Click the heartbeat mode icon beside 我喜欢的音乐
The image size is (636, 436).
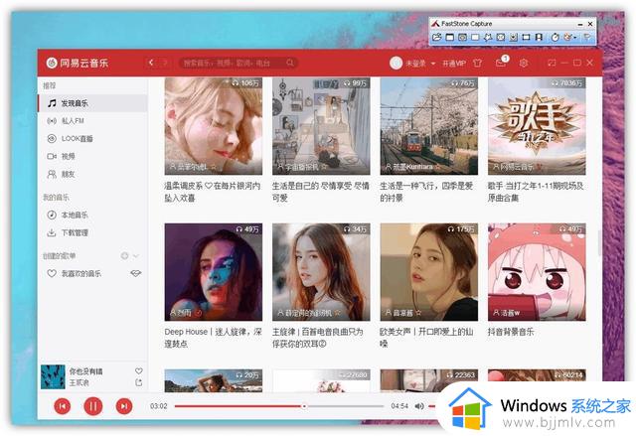(x=136, y=273)
